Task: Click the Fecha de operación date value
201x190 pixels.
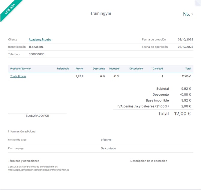Action: [185, 47]
